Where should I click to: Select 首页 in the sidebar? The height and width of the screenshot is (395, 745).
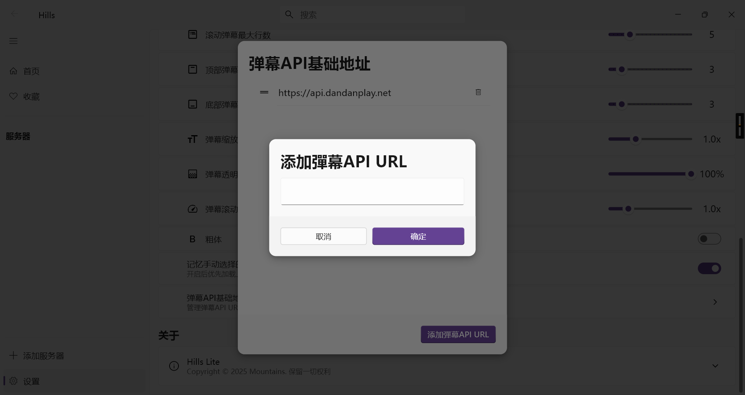tap(31, 71)
